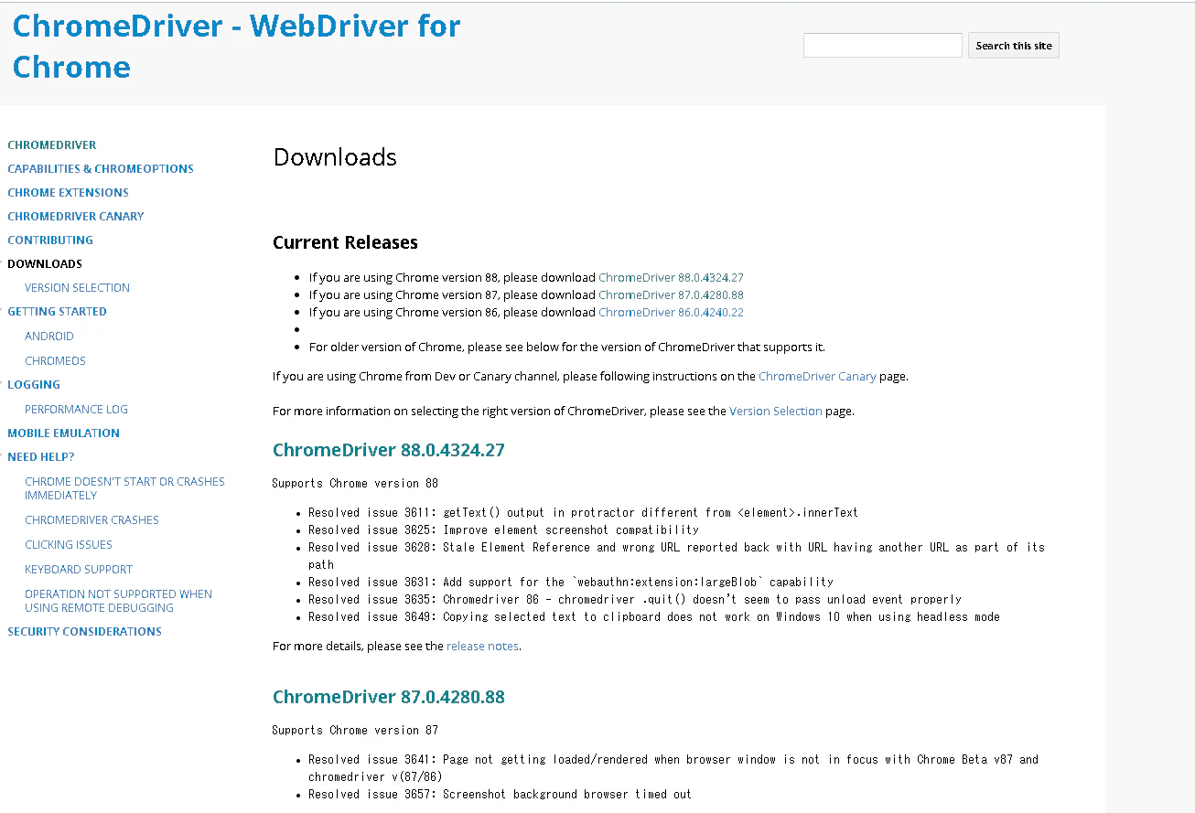Open VERSION SELECTION sidebar subpage

click(x=77, y=287)
